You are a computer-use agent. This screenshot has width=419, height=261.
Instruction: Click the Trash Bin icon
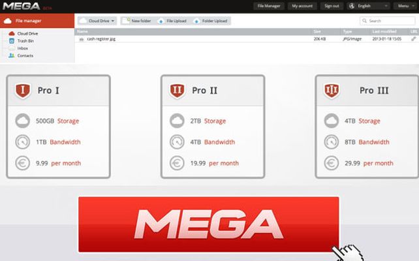click(x=12, y=41)
